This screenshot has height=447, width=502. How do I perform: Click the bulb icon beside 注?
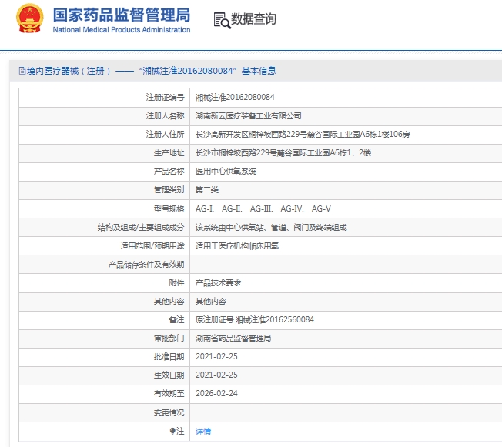(172, 431)
